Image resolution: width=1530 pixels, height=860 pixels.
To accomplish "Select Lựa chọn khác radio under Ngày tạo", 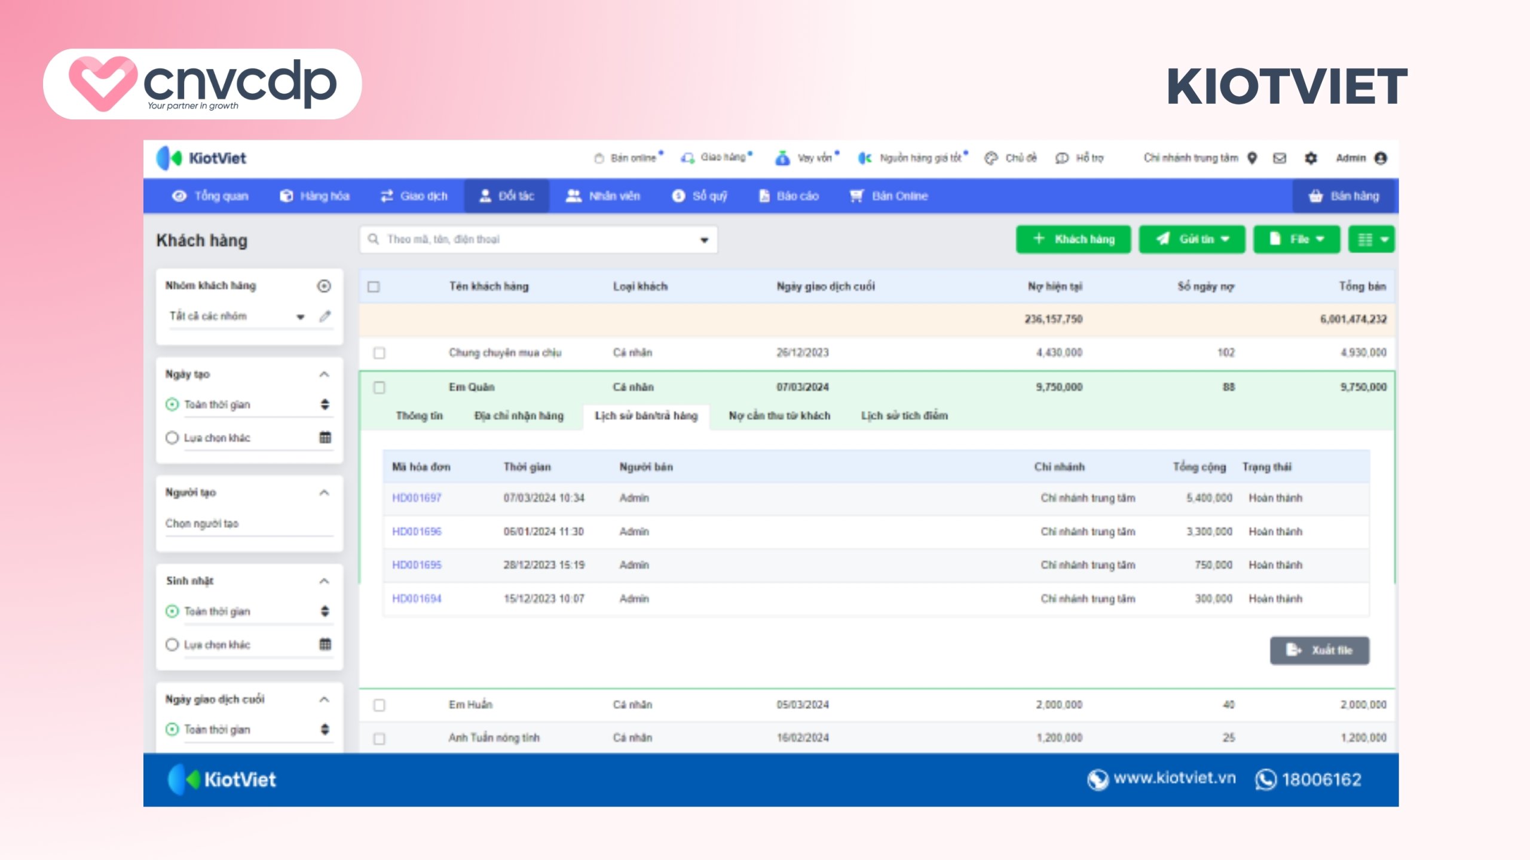I will [172, 438].
